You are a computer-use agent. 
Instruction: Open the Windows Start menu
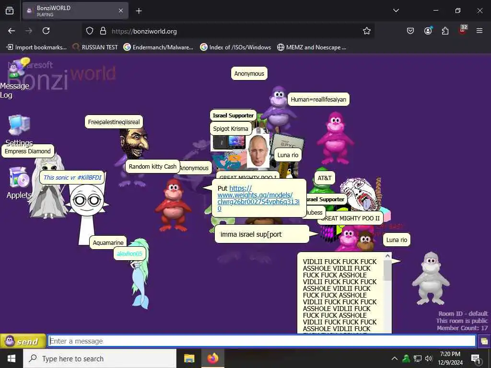[12, 358]
